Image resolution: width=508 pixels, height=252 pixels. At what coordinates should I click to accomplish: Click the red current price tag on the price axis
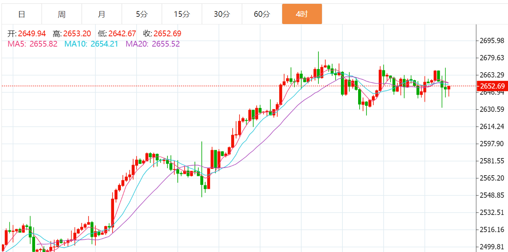pos(492,86)
